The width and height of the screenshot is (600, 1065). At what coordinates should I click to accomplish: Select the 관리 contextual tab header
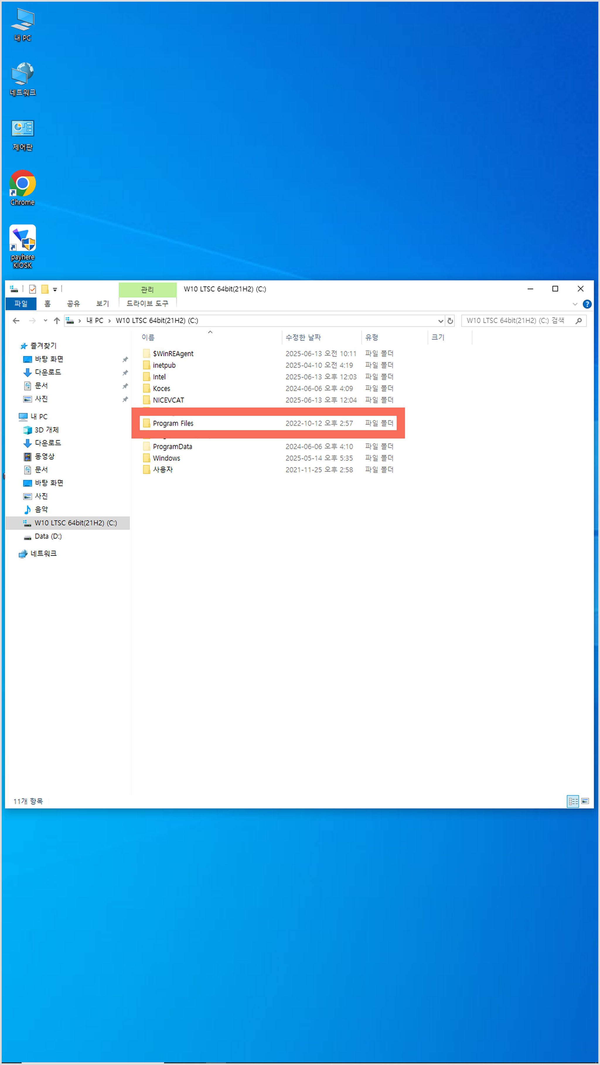click(147, 289)
